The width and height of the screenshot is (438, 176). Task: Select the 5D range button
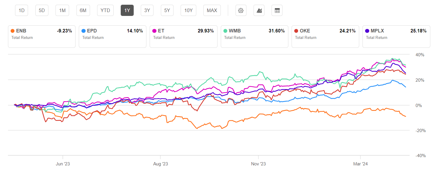click(x=42, y=10)
